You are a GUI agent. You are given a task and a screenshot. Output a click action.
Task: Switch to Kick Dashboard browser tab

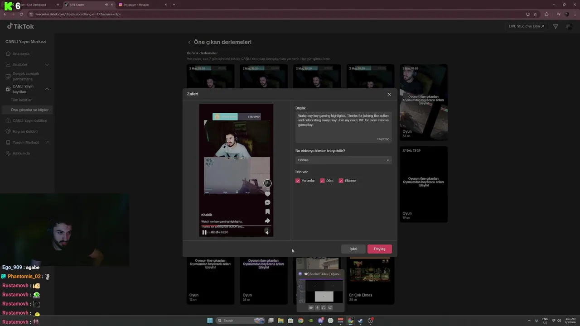(34, 5)
